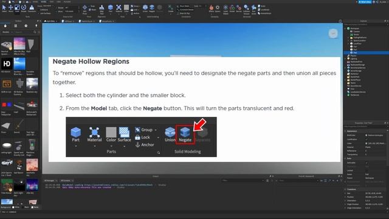Insert a LocalScript from the ribbon

263,10
